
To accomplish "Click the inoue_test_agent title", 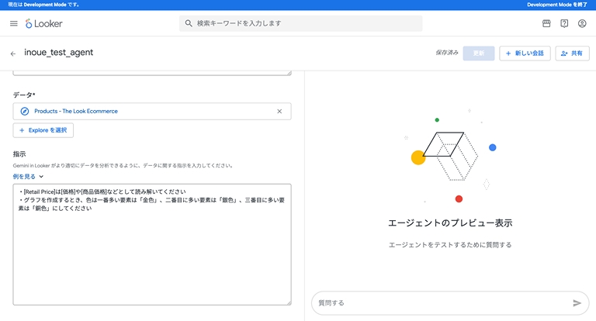I will 58,53.
